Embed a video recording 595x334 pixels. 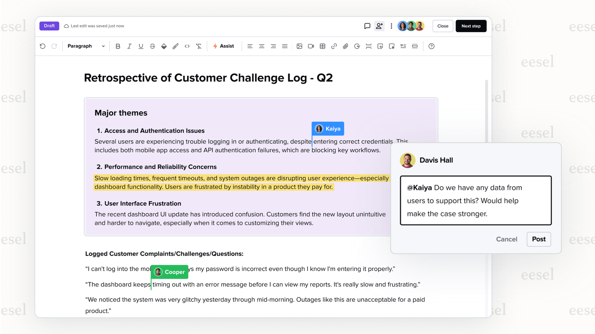[x=311, y=46]
